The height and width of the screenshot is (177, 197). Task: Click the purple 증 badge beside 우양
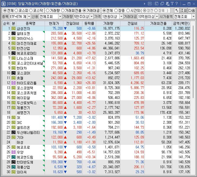14,152
